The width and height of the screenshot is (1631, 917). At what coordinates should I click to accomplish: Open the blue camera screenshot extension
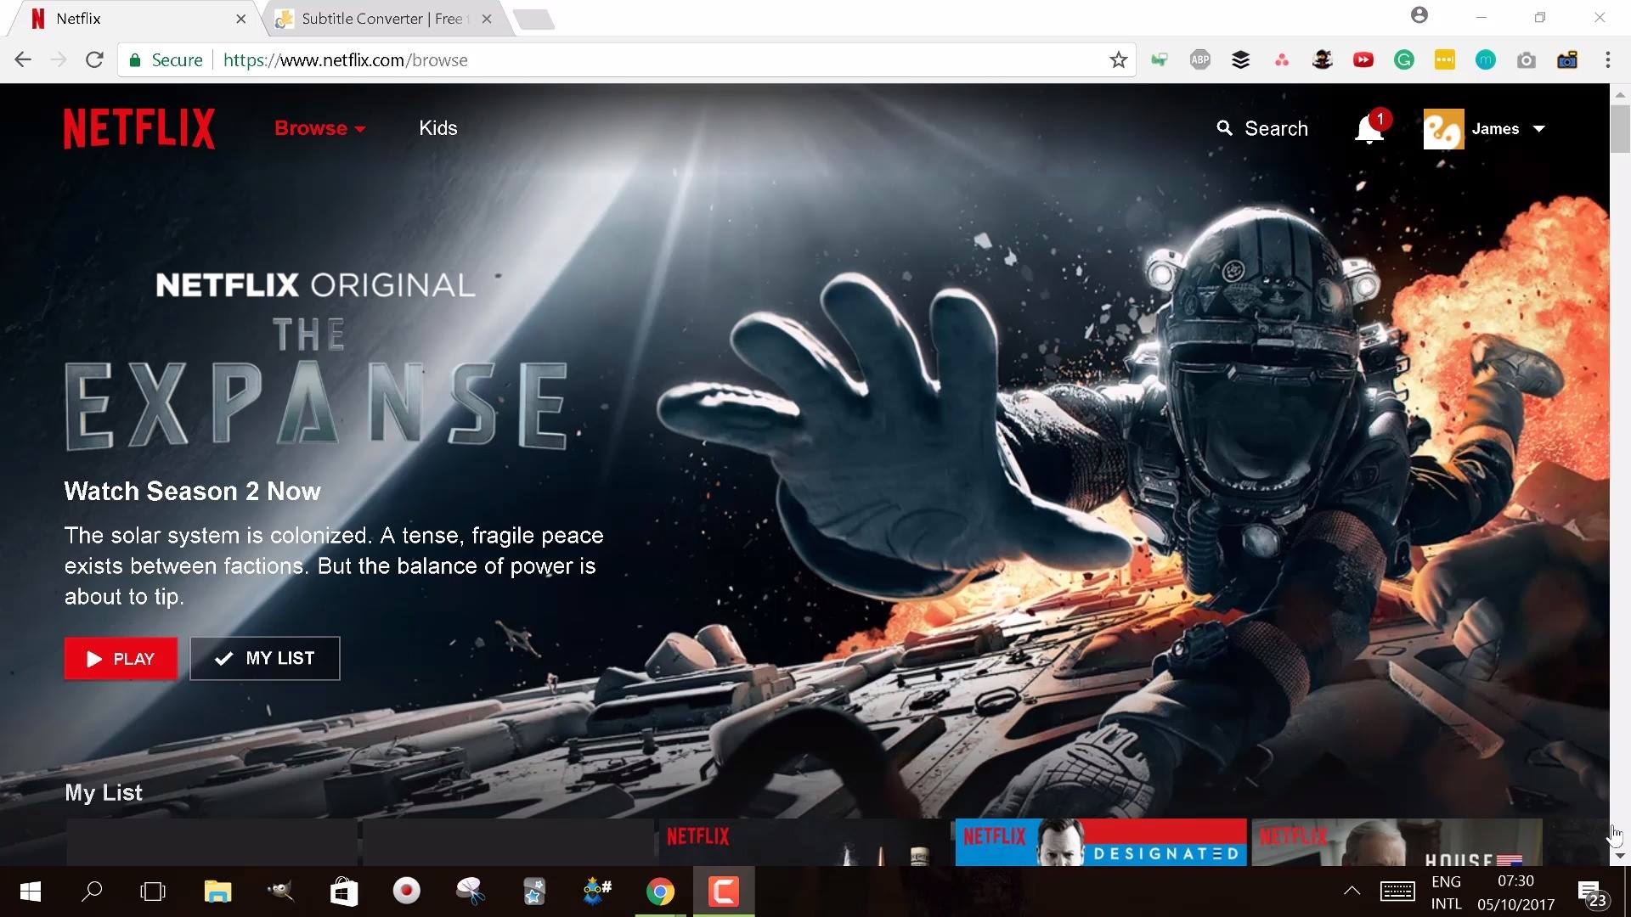click(x=1567, y=60)
